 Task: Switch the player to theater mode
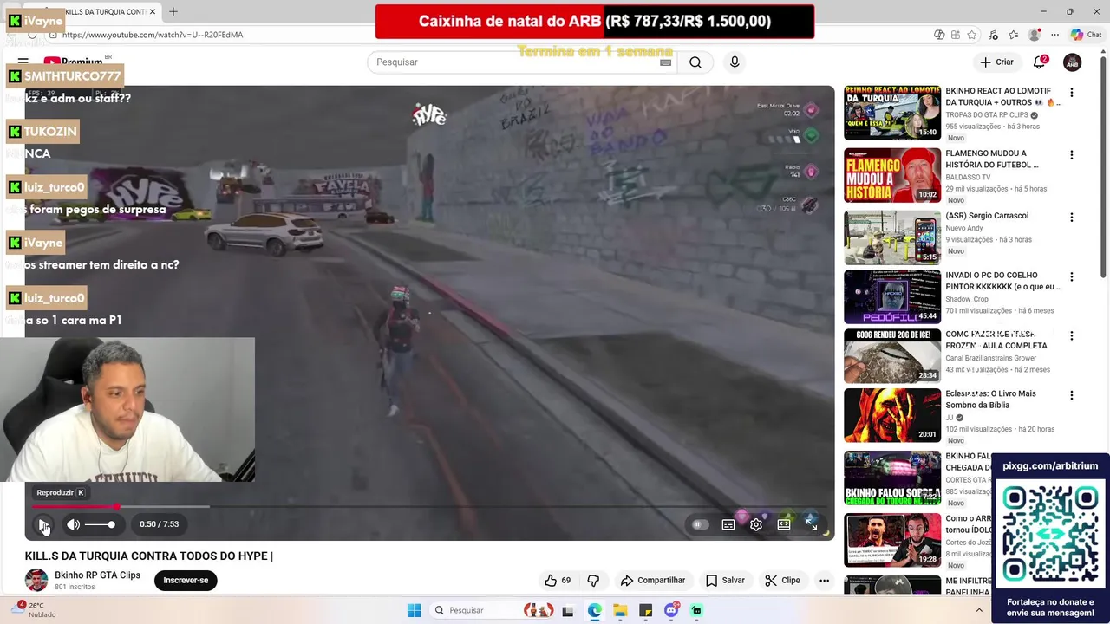click(784, 524)
